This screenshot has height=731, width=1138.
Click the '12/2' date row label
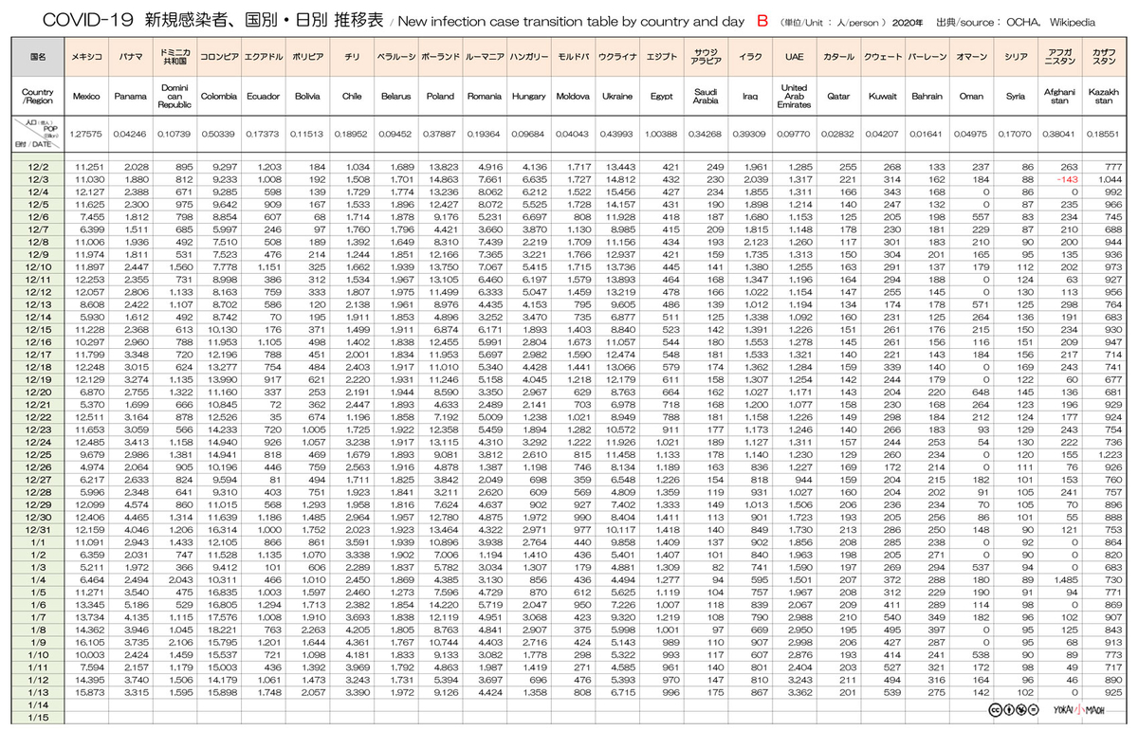[x=38, y=167]
